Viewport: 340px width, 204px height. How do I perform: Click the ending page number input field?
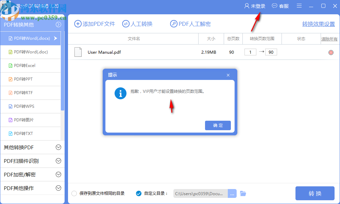pyautogui.click(x=271, y=52)
